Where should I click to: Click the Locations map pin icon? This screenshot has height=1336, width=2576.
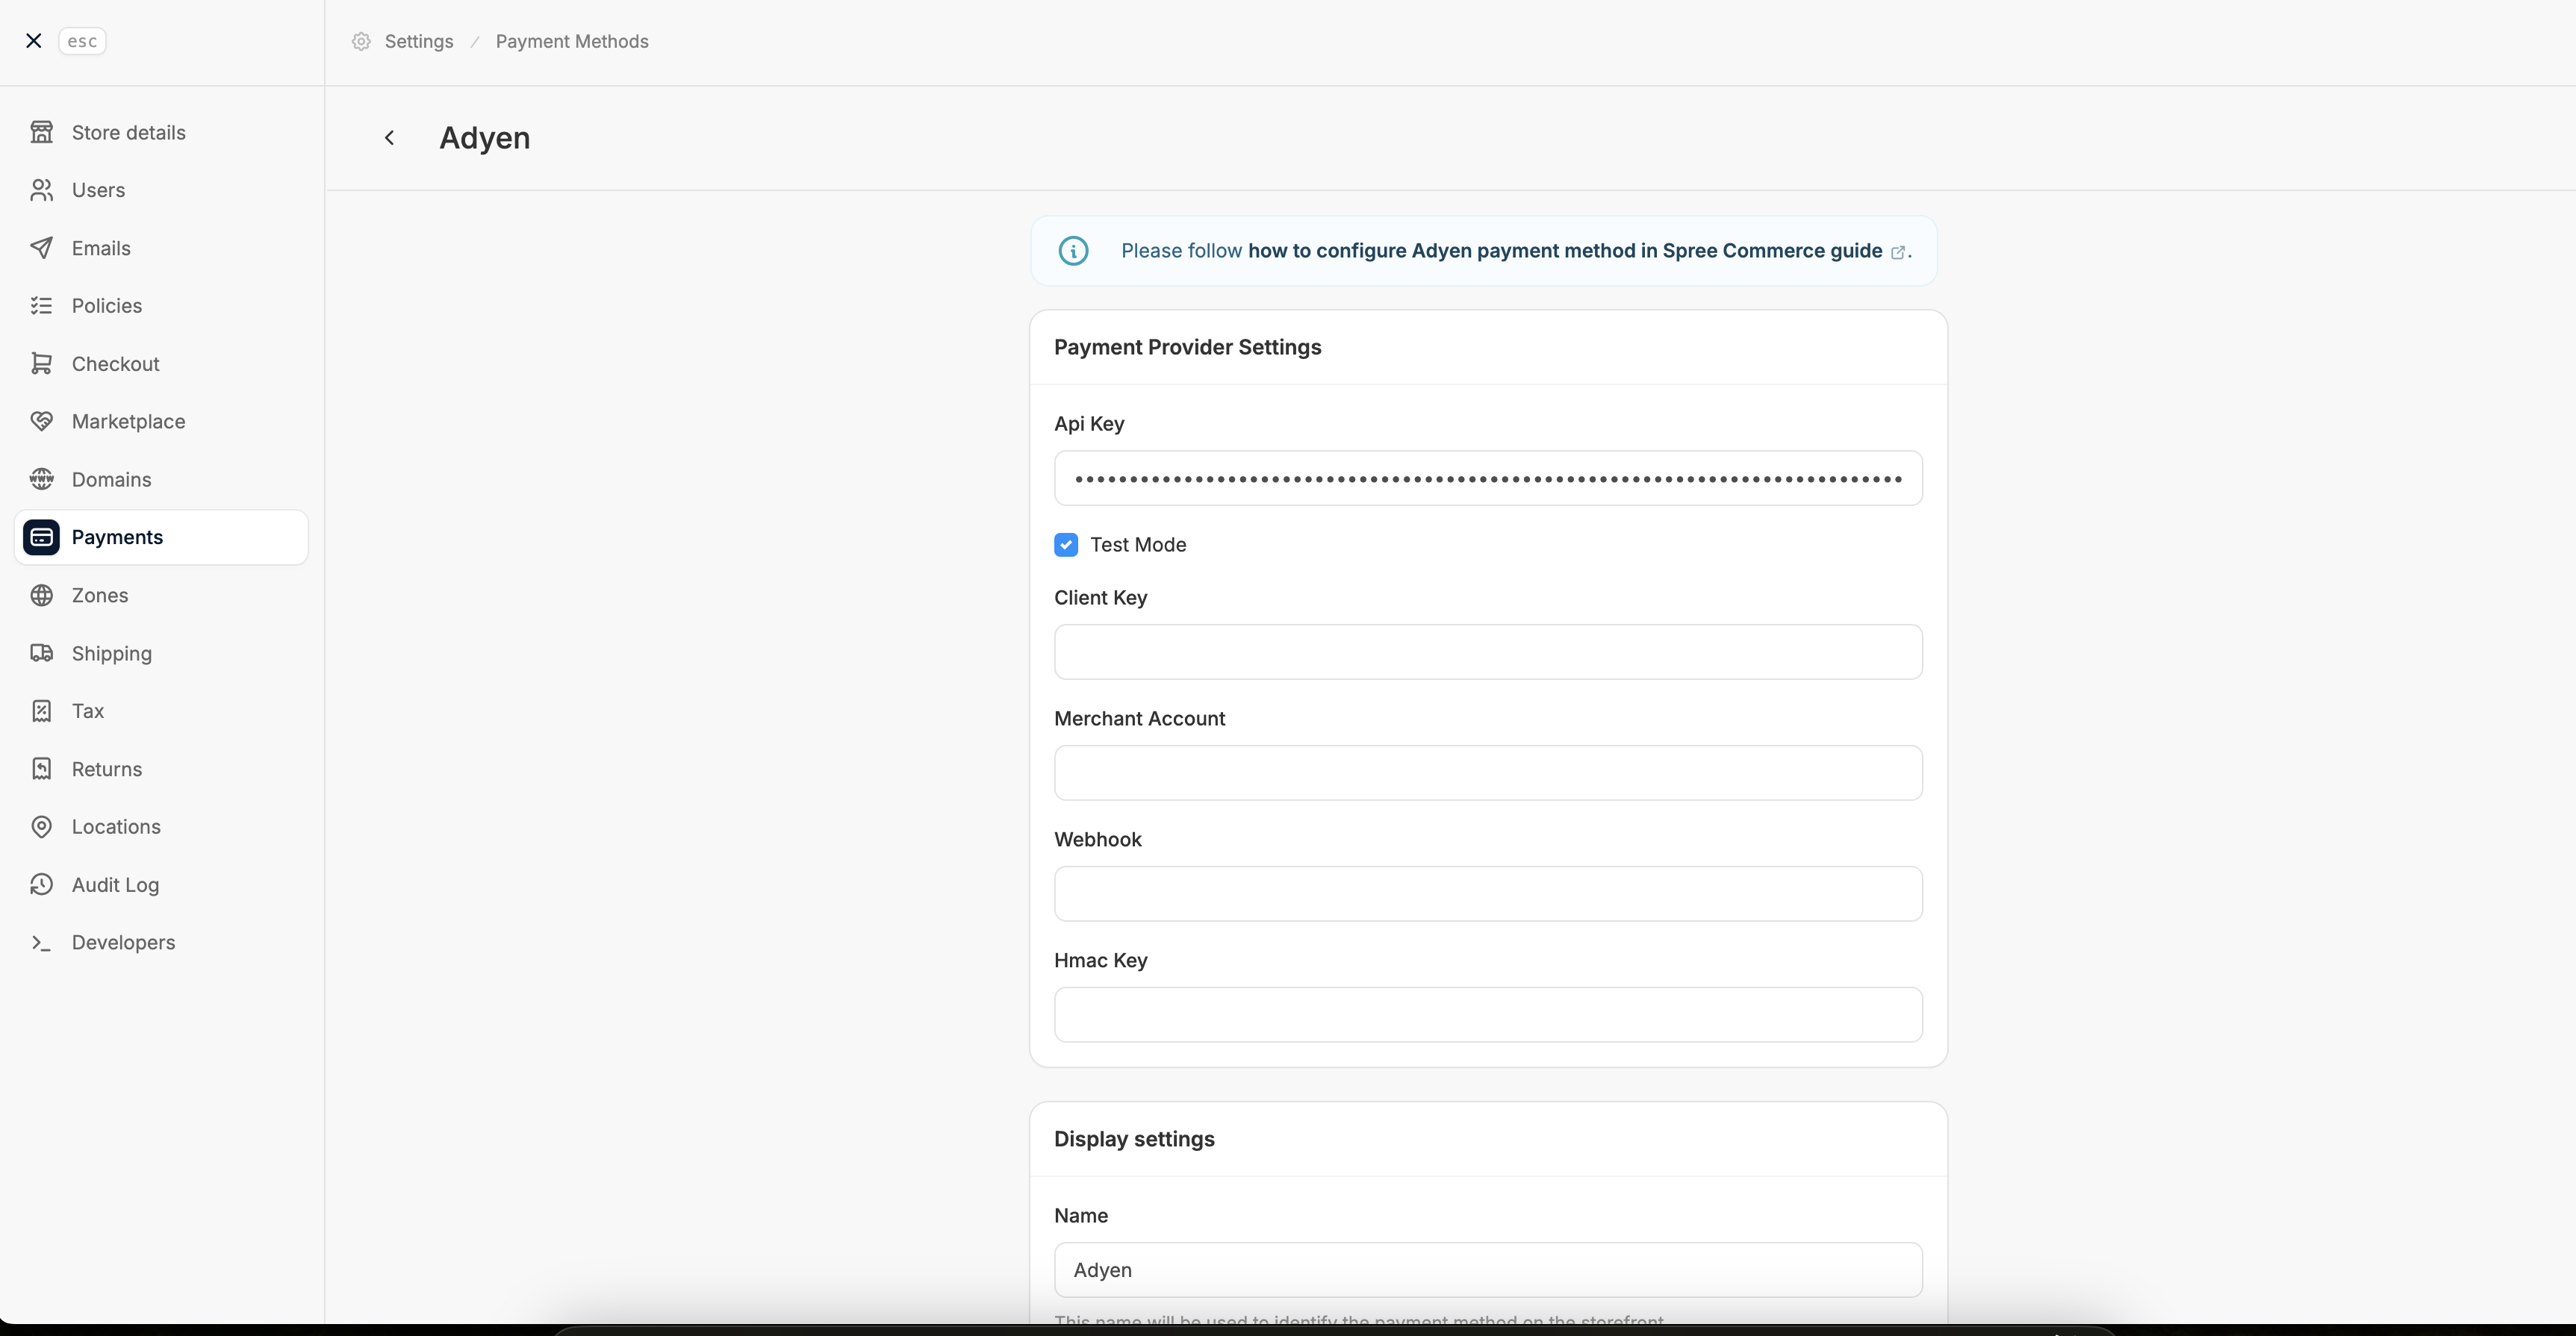pyautogui.click(x=41, y=826)
